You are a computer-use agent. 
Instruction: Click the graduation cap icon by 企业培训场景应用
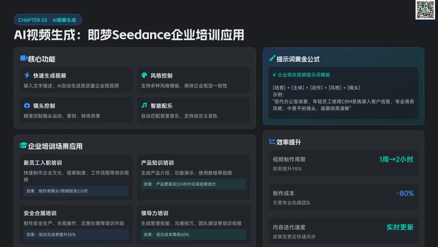[x=24, y=145]
